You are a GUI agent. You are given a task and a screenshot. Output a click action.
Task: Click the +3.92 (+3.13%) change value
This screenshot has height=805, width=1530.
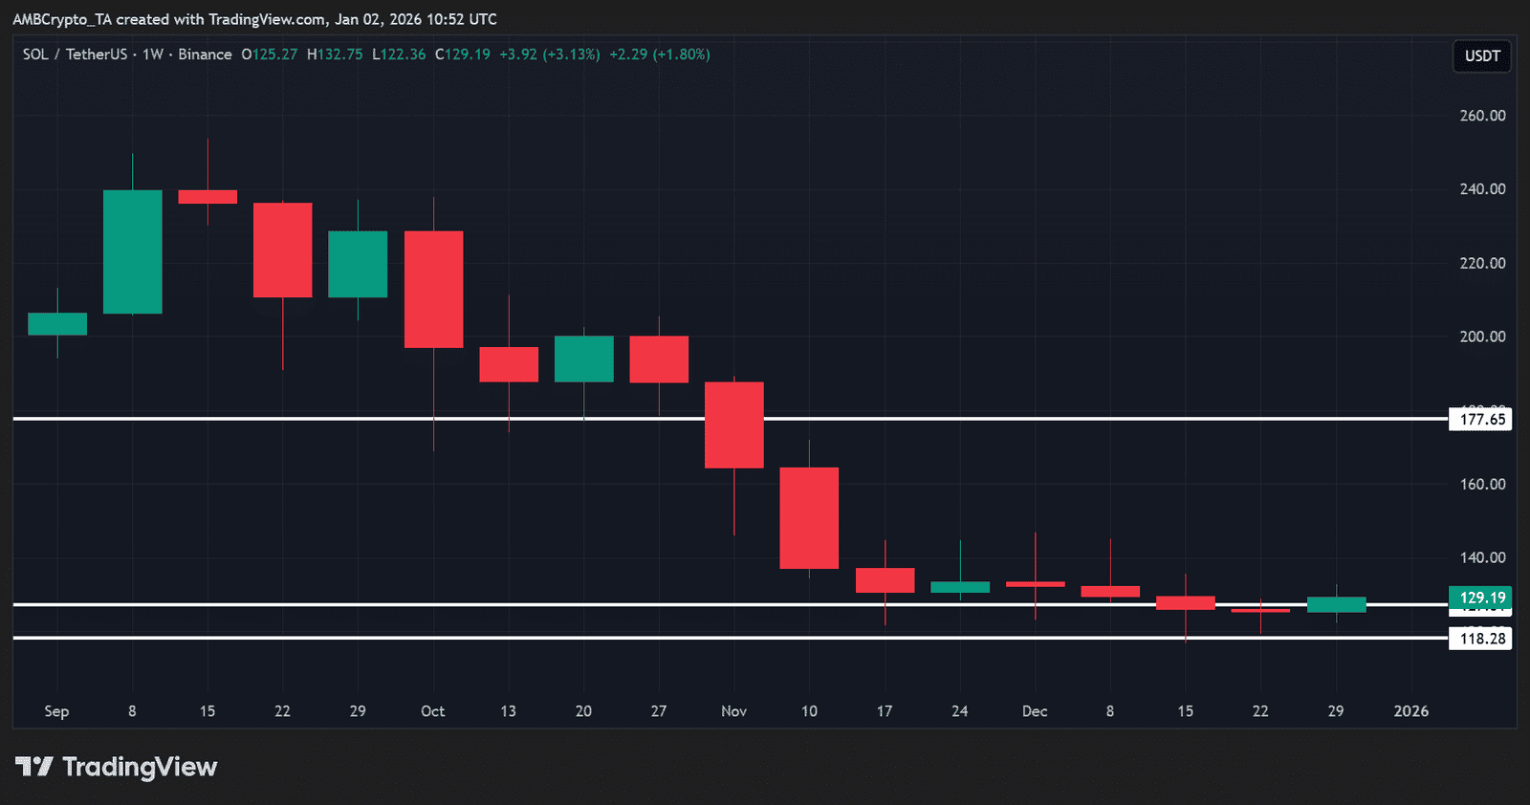pyautogui.click(x=550, y=54)
